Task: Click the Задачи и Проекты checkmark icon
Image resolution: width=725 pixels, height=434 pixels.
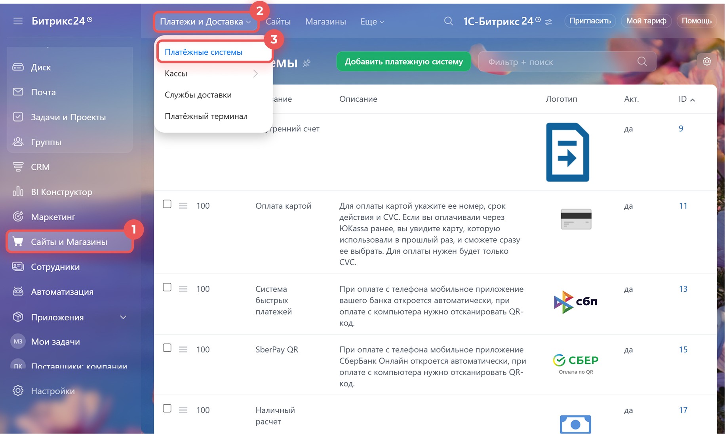Action: coord(18,117)
